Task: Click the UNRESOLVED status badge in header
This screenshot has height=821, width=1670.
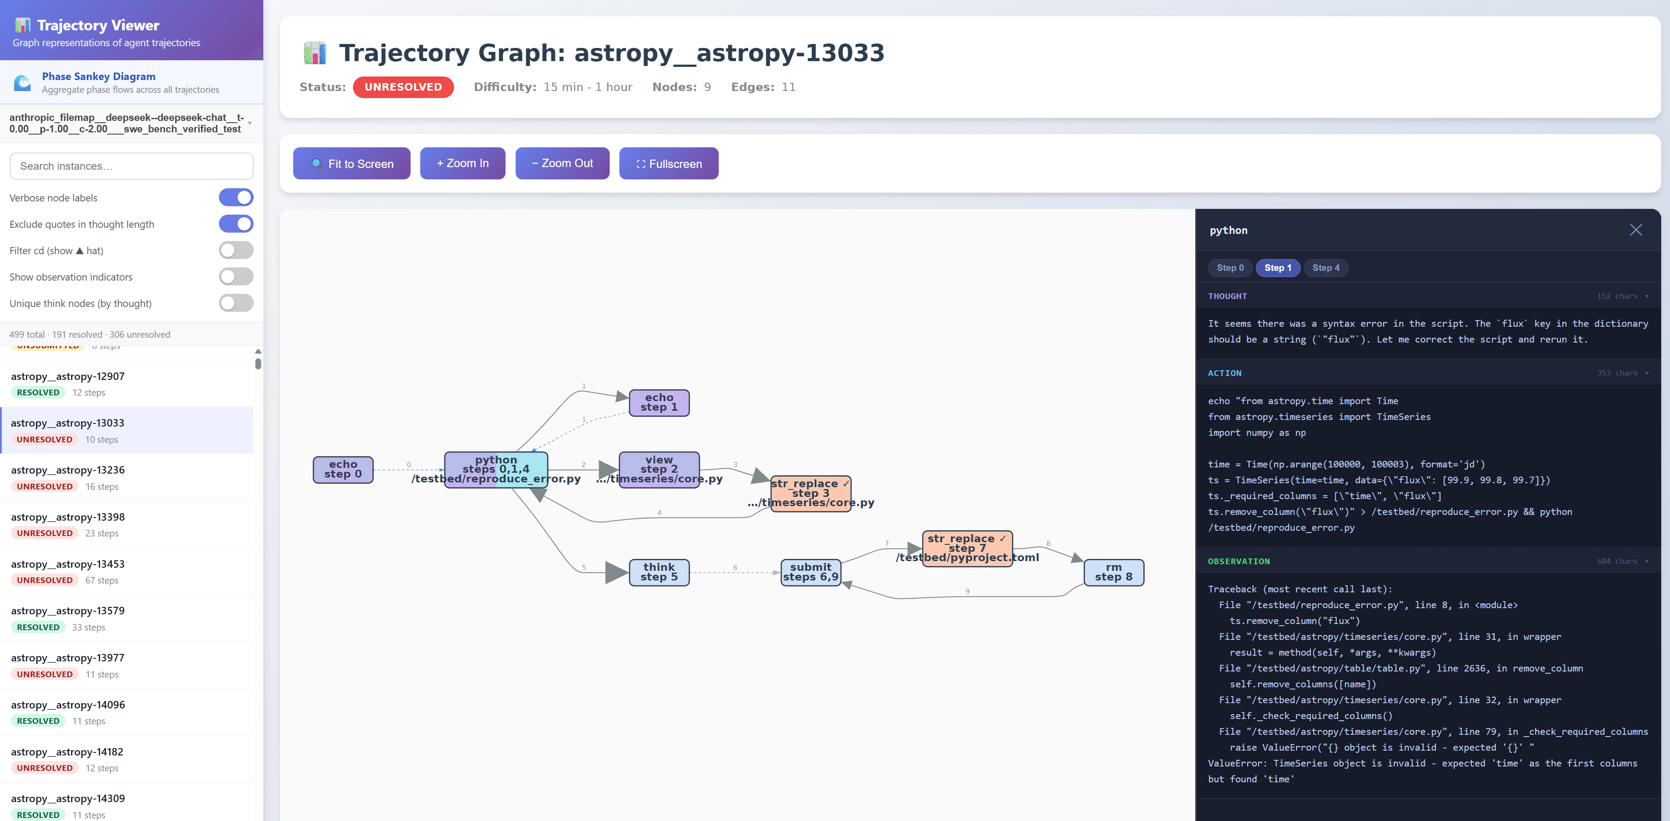Action: [403, 87]
